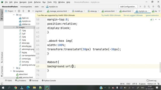Collapse the images folder
The width and height of the screenshot is (161, 90).
[x=14, y=27]
